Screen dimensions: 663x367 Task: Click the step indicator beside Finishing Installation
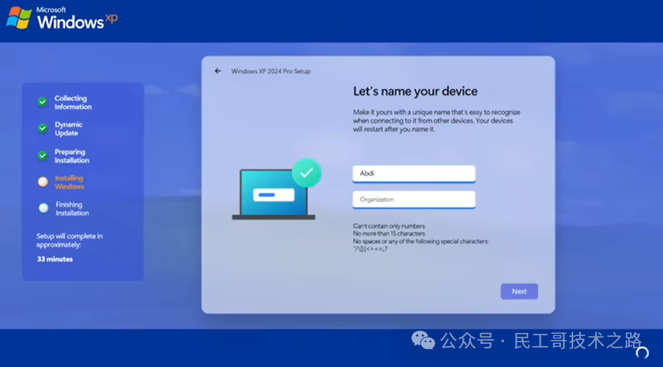pos(43,208)
